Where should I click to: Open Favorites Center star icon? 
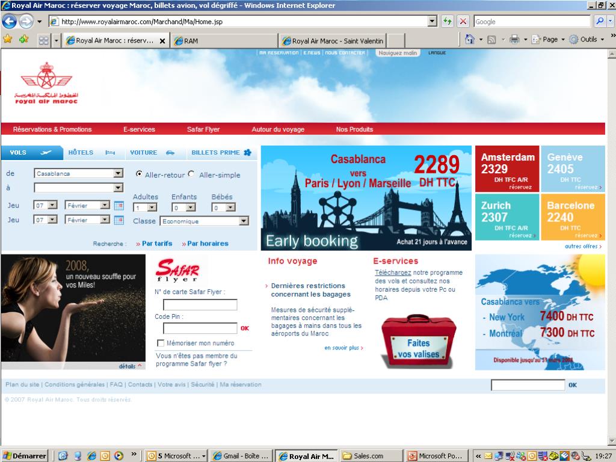(7, 39)
